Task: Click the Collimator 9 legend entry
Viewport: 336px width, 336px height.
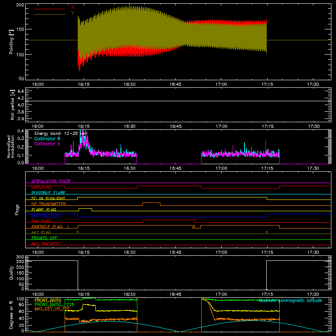Action: [x=47, y=144]
